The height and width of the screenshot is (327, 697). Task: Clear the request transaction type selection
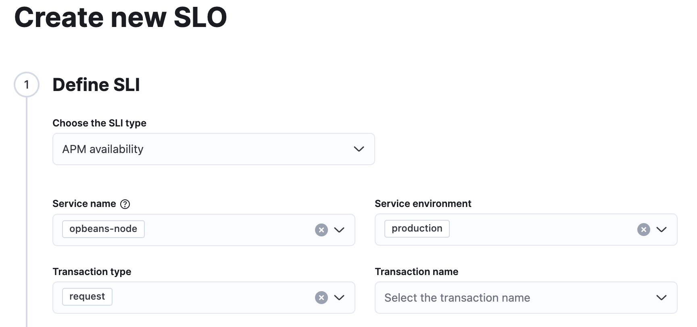(321, 297)
